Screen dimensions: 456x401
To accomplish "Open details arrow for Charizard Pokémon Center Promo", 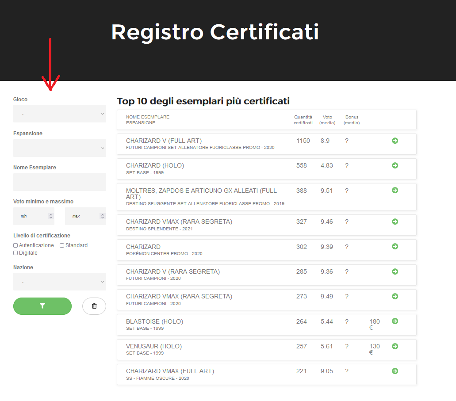I will [x=395, y=246].
